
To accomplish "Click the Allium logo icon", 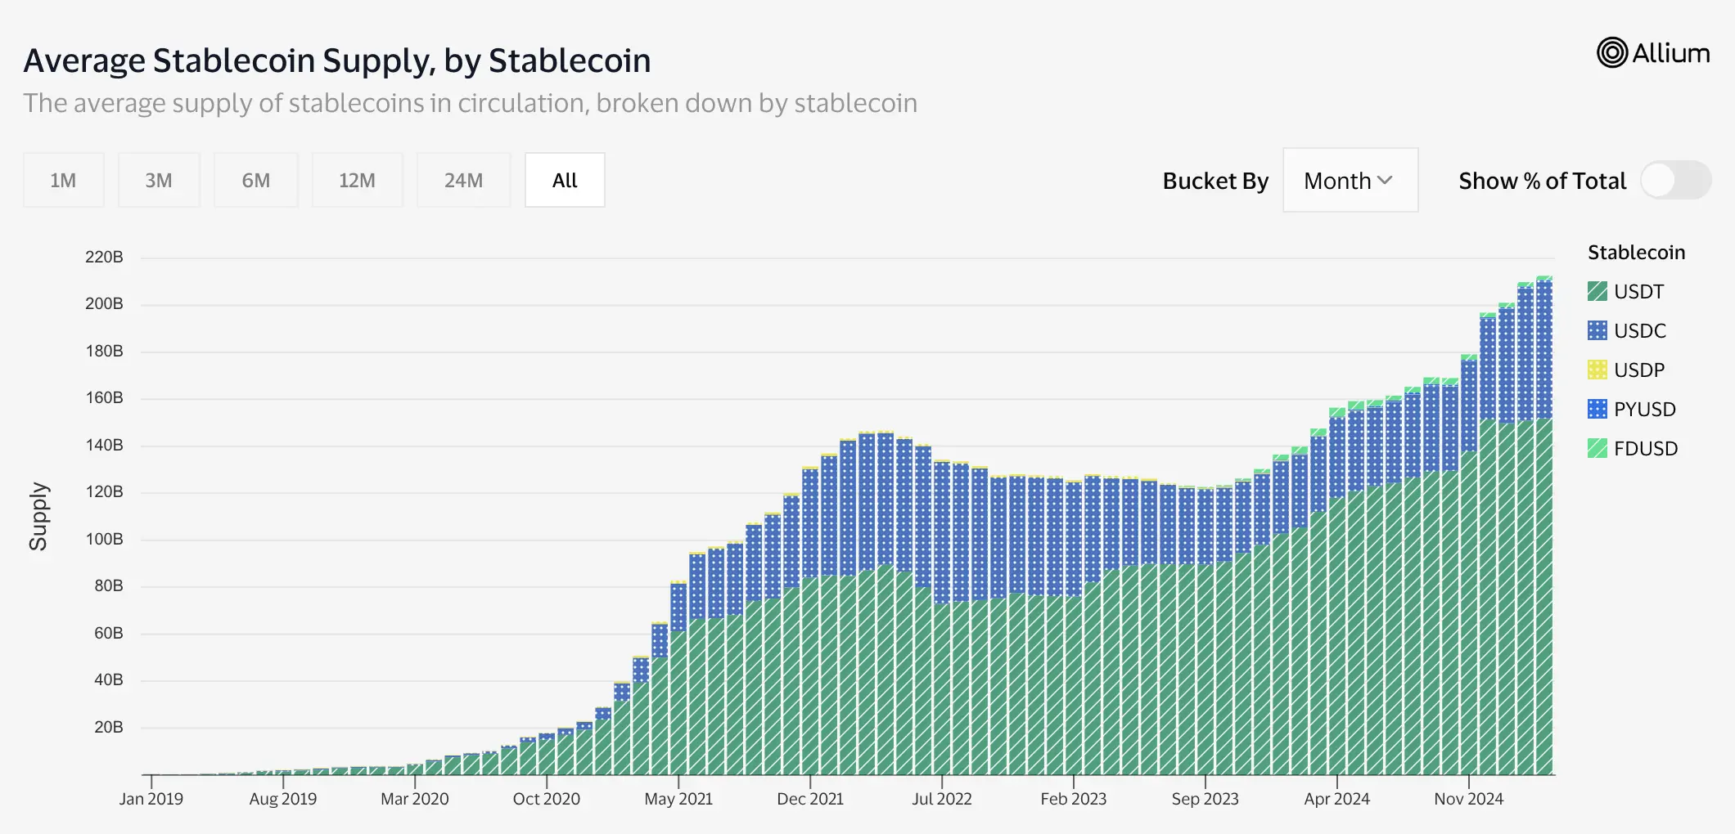I will [x=1612, y=53].
